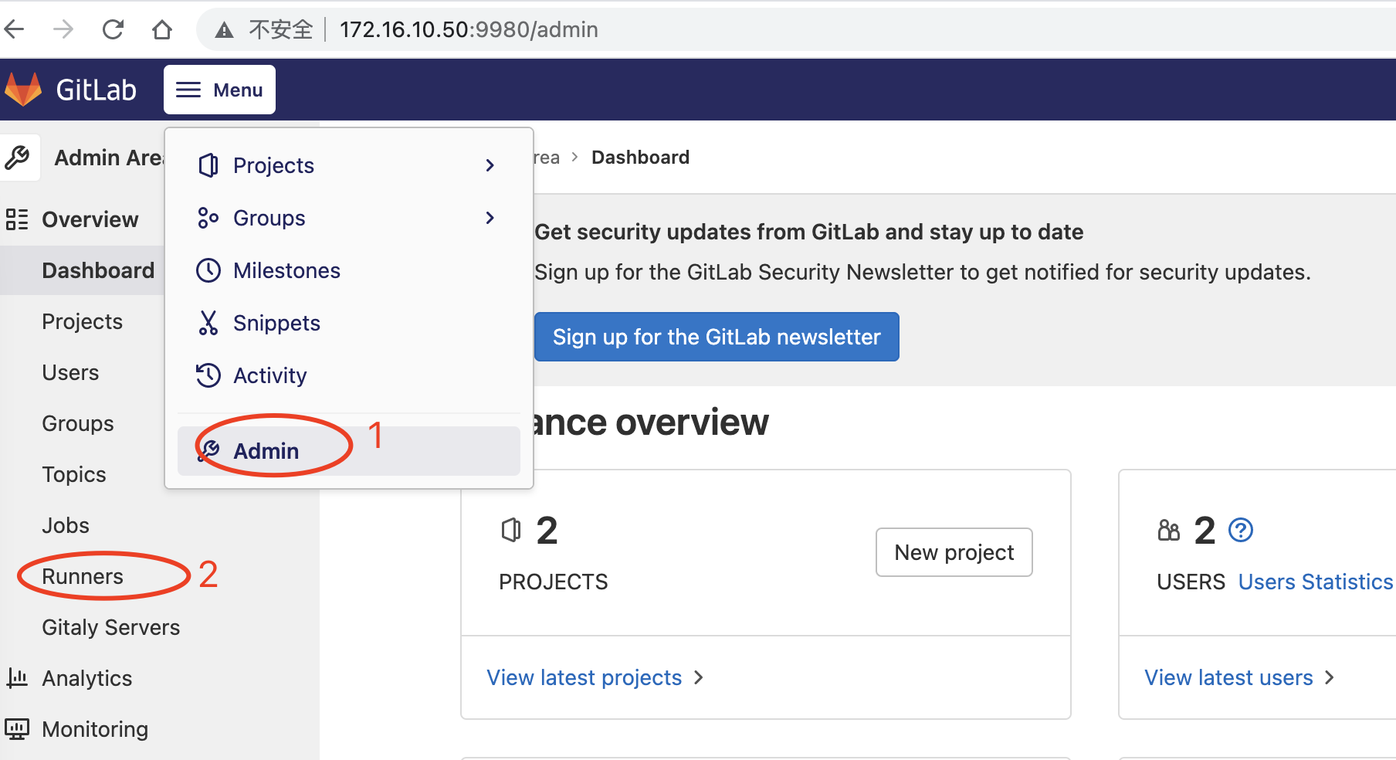Viewport: 1396px width, 760px height.
Task: Click the Analytics bar chart icon
Action: [x=19, y=677]
